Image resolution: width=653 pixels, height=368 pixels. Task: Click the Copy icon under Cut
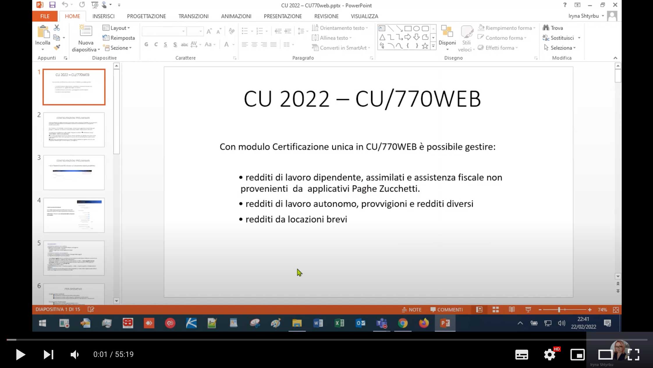pos(57,38)
